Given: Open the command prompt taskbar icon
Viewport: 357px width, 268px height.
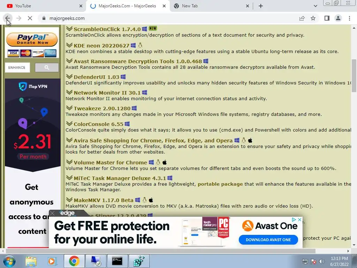Looking at the screenshot, I should tap(117, 261).
